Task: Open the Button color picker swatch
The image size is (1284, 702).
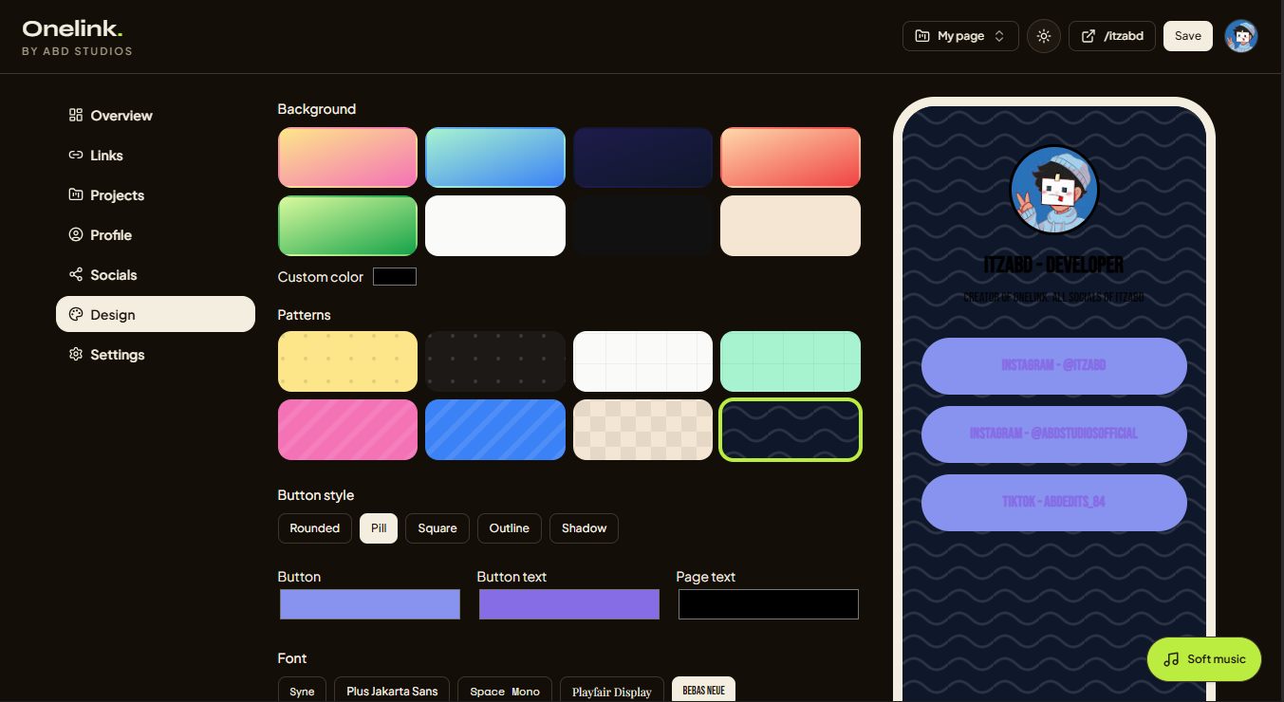Action: pyautogui.click(x=370, y=604)
